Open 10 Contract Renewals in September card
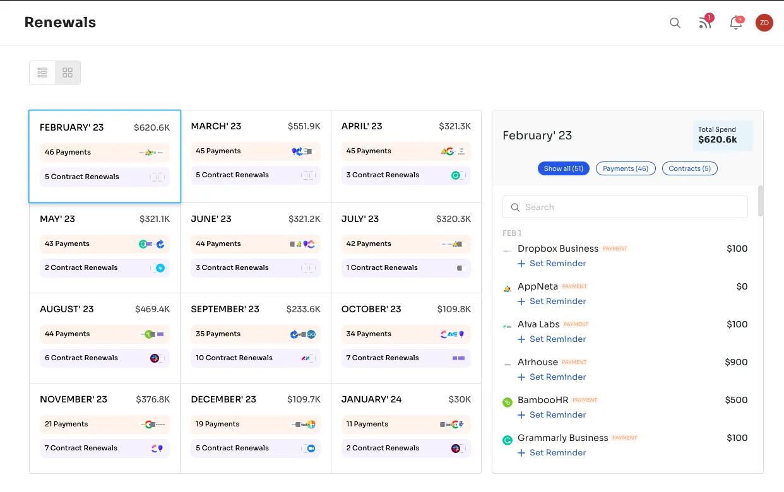The image size is (784, 492). pyautogui.click(x=256, y=358)
